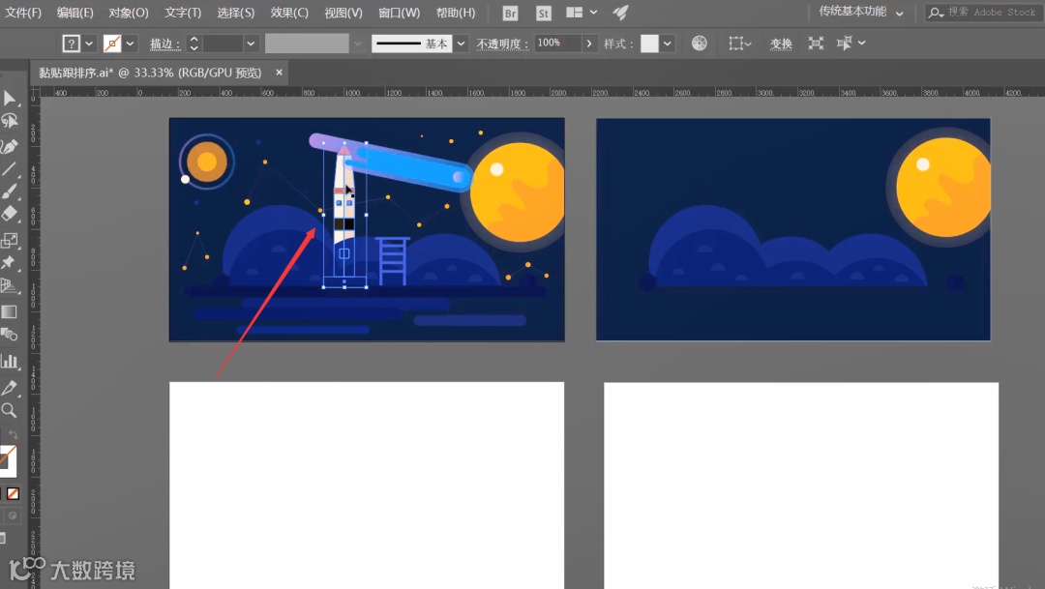1045x589 pixels.
Task: Open Adobe Stock via St icon
Action: tap(543, 13)
